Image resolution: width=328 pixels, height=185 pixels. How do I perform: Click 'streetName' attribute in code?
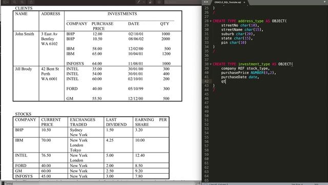(x=232, y=30)
